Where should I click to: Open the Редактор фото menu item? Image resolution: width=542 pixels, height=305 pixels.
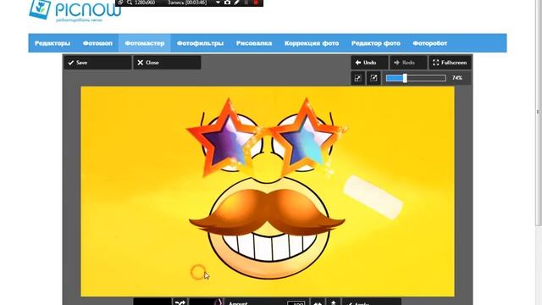point(376,43)
